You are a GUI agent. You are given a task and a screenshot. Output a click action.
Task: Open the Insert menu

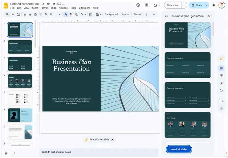click(35, 8)
